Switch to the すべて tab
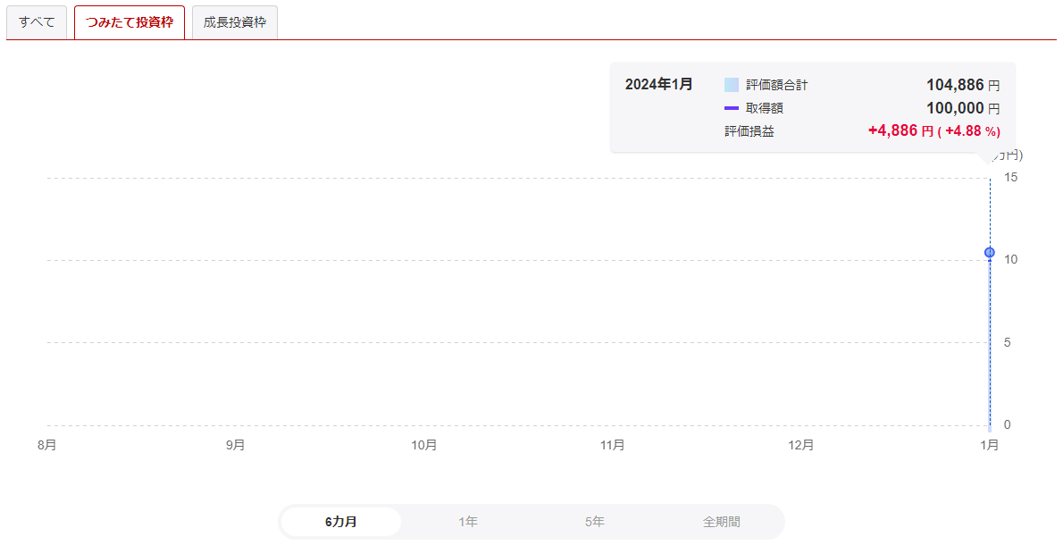Screen dimensions: 1063x545 point(37,22)
